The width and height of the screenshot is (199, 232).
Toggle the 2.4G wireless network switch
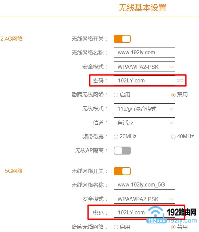point(122,39)
